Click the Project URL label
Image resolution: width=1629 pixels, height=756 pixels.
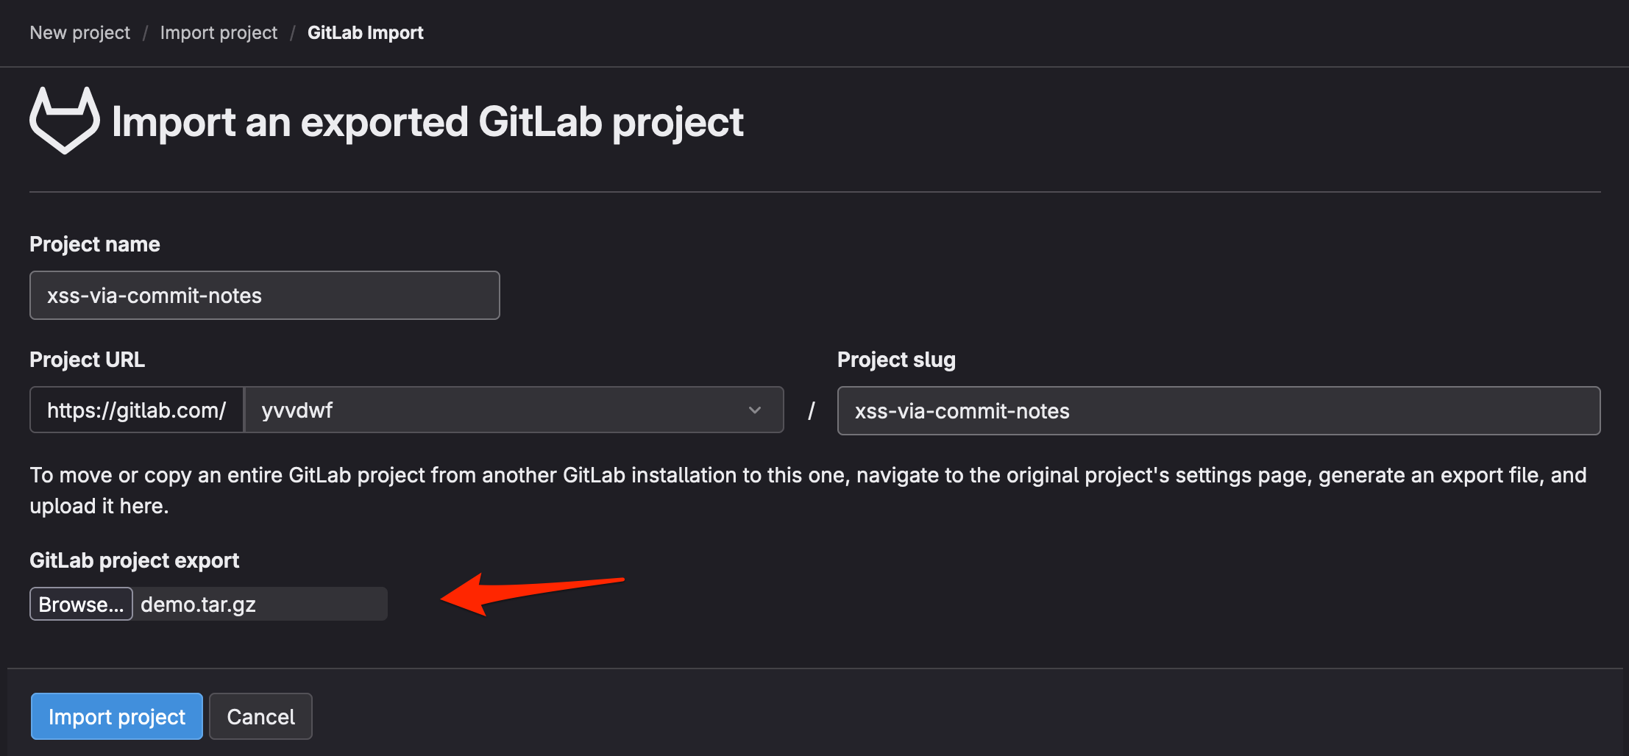(x=87, y=360)
